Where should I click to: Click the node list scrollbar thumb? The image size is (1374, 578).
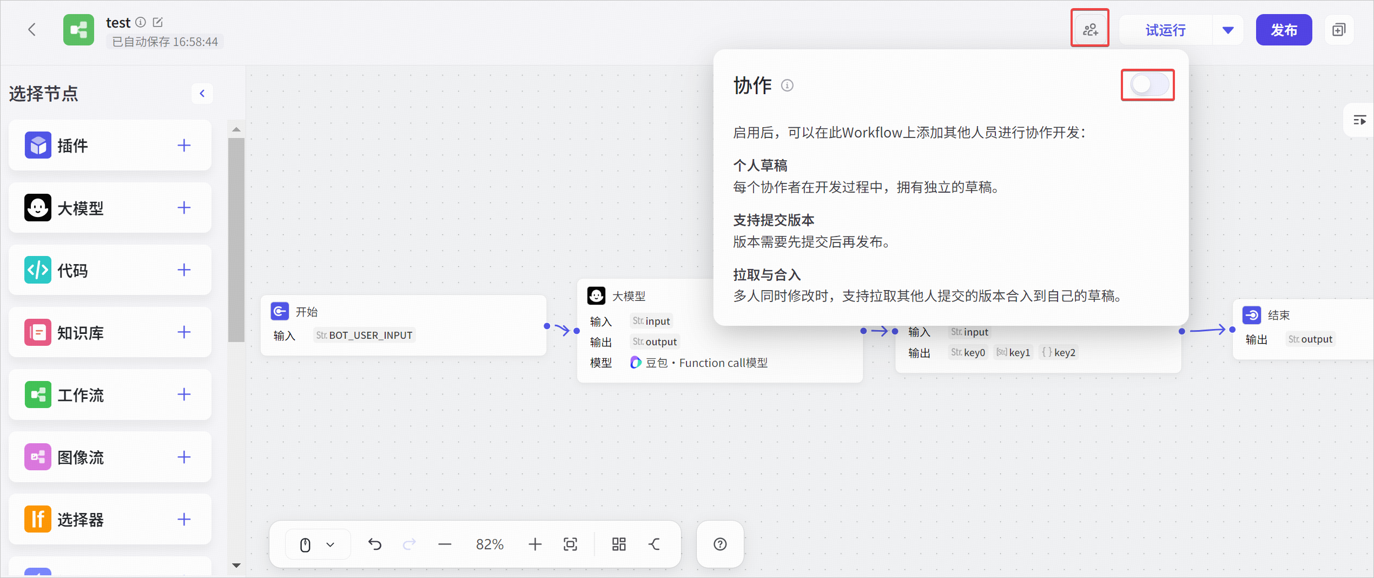click(236, 240)
